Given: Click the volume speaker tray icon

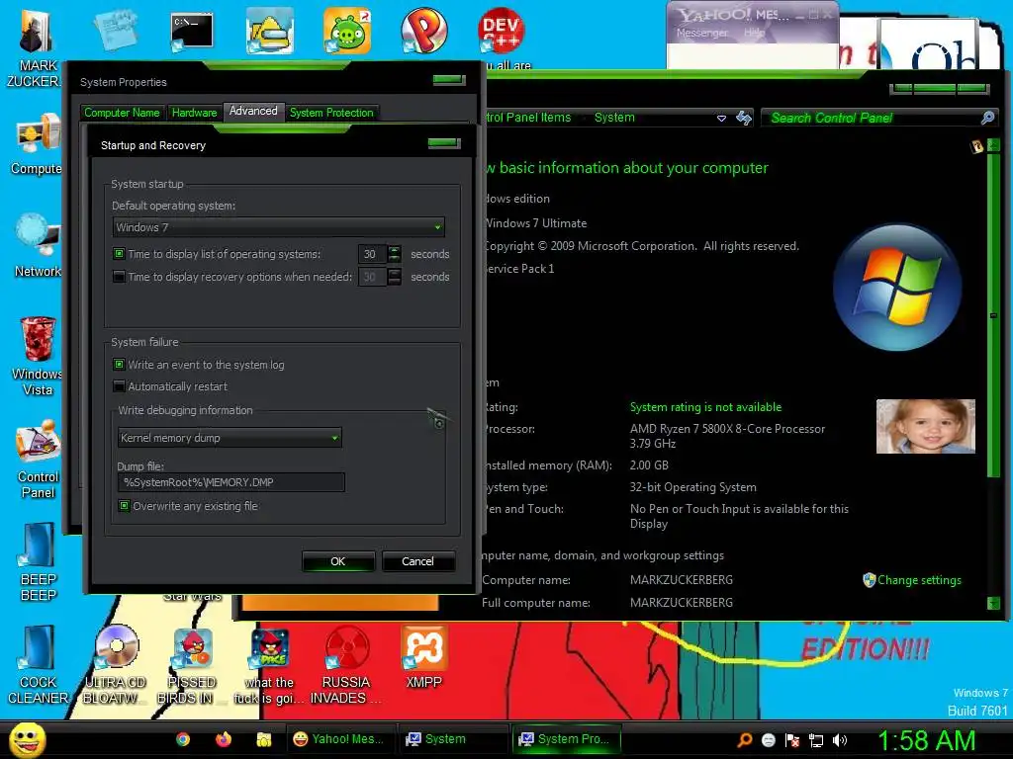Looking at the screenshot, I should click(840, 740).
